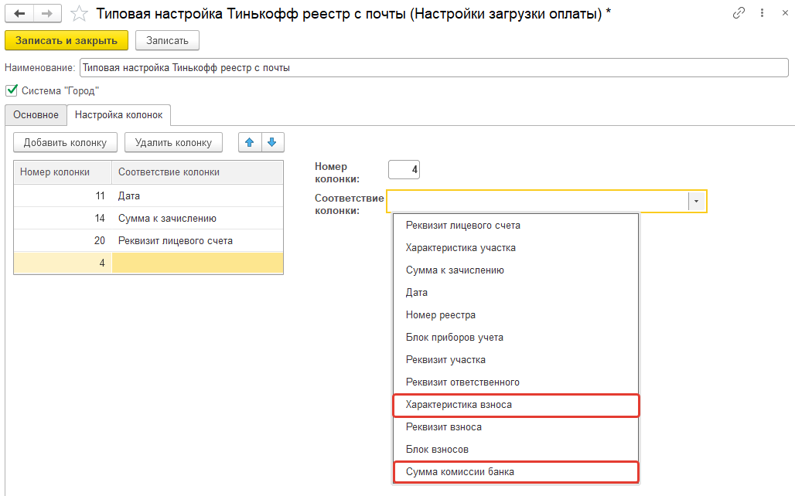The image size is (795, 496).
Task: Toggle the Система "Город" checkbox
Action: (x=12, y=90)
